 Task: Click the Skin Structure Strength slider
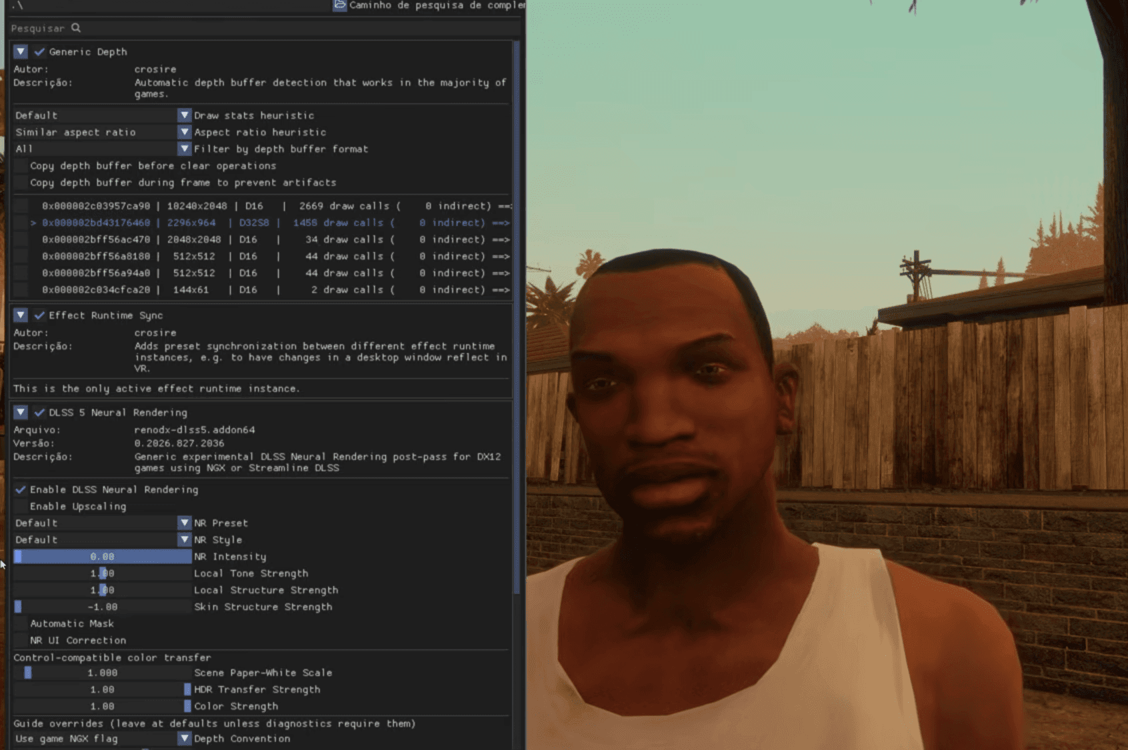(x=103, y=607)
